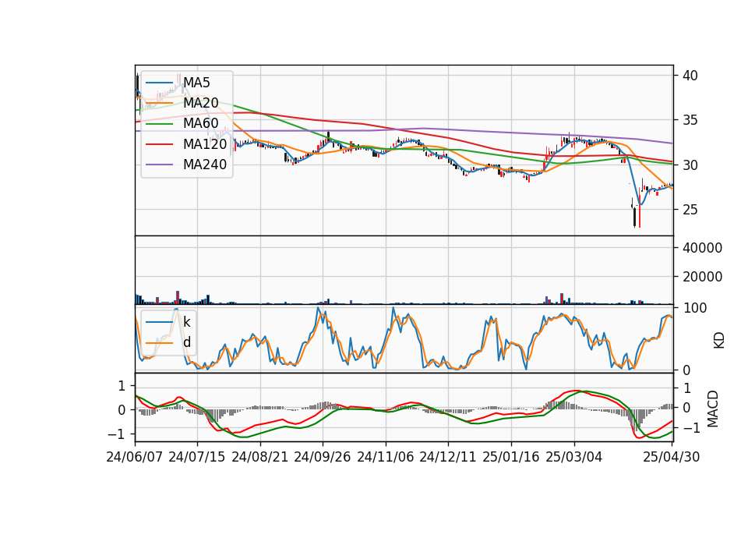The height and width of the screenshot is (538, 748).
Task: Click the 24/06/07 date label
Action: [135, 457]
